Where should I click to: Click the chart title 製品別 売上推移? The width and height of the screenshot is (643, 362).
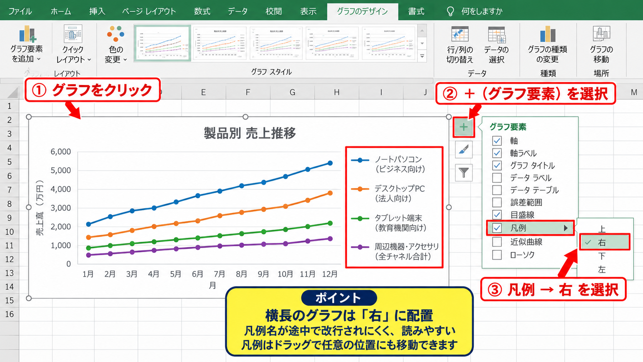(250, 133)
